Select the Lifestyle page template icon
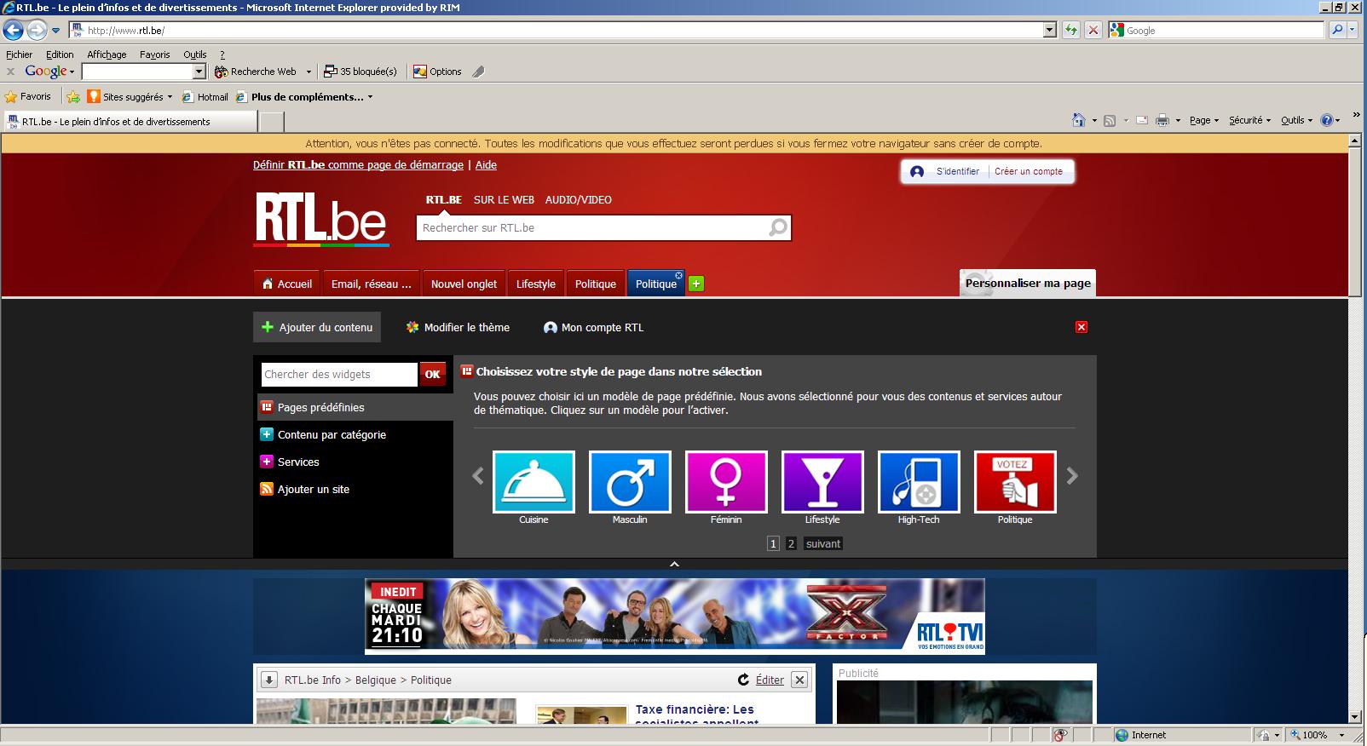Viewport: 1367px width, 746px height. click(822, 482)
